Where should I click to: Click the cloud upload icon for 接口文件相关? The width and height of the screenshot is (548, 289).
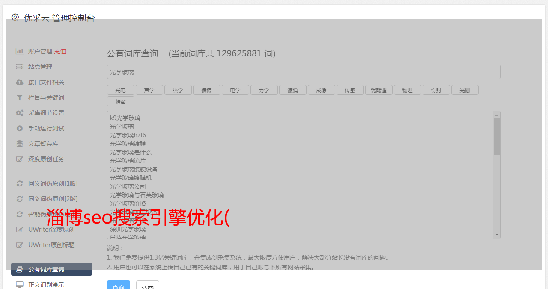pyautogui.click(x=20, y=82)
